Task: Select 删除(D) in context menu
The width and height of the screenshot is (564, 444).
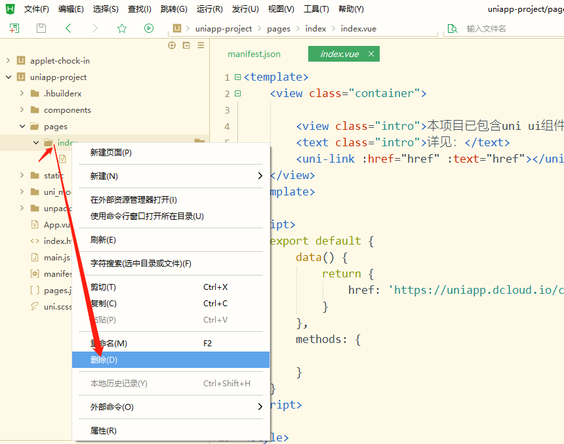Action: coord(171,360)
